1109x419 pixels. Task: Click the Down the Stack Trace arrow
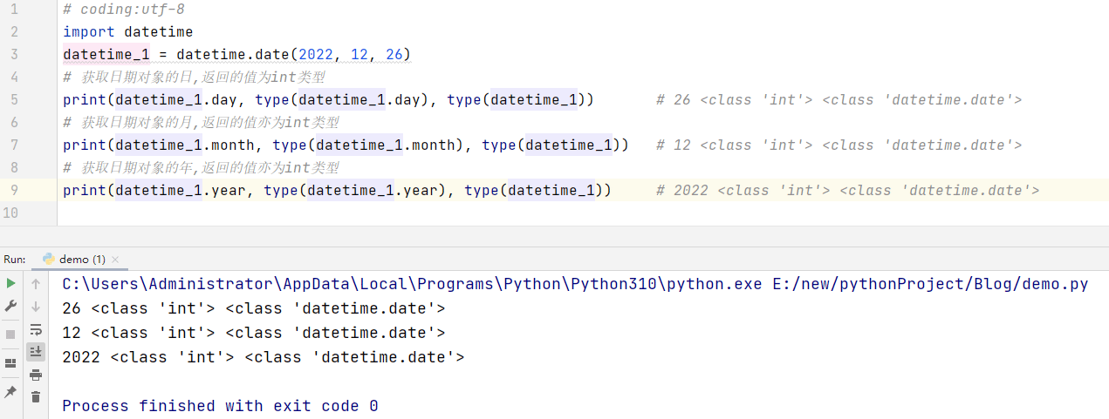coord(36,307)
